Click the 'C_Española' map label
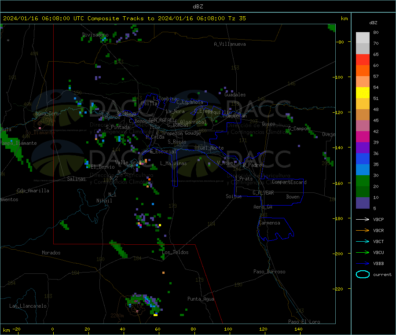The height and width of the screenshot is (335, 396). click(190, 102)
